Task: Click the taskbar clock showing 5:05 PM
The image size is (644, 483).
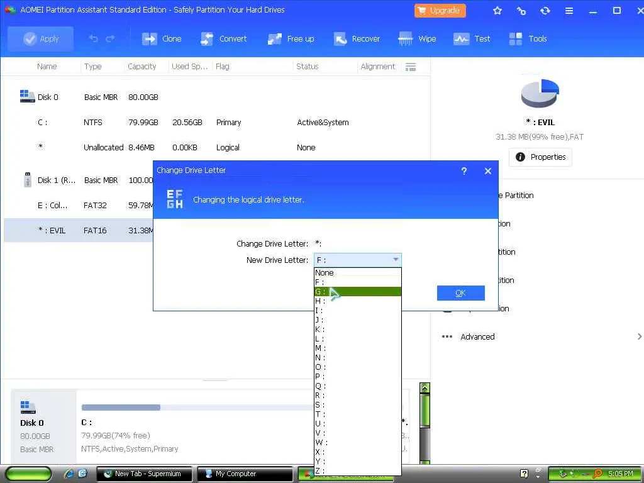Action: (x=621, y=474)
